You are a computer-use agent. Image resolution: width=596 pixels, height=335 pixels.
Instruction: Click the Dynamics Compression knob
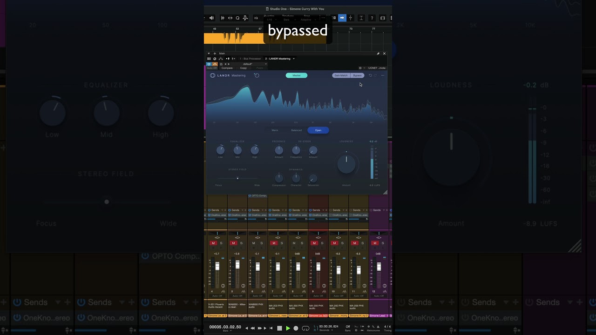[279, 178]
